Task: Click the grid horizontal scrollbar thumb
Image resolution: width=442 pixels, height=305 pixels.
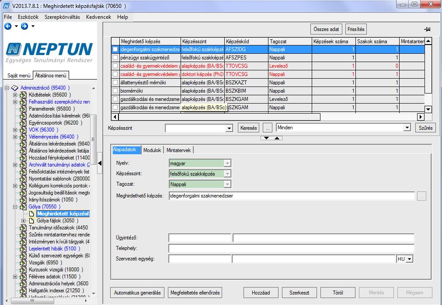Action: point(219,117)
